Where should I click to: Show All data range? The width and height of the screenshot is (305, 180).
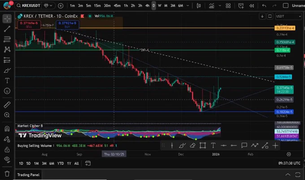(76, 163)
